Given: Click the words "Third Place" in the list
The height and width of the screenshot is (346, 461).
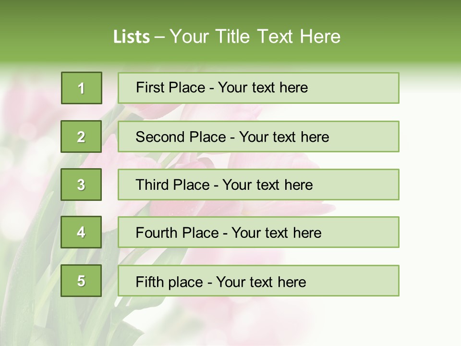Looking at the screenshot, I should 173,185.
